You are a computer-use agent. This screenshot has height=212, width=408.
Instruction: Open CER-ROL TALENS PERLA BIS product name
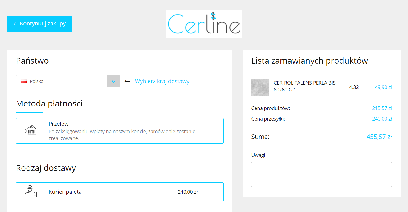click(x=304, y=86)
